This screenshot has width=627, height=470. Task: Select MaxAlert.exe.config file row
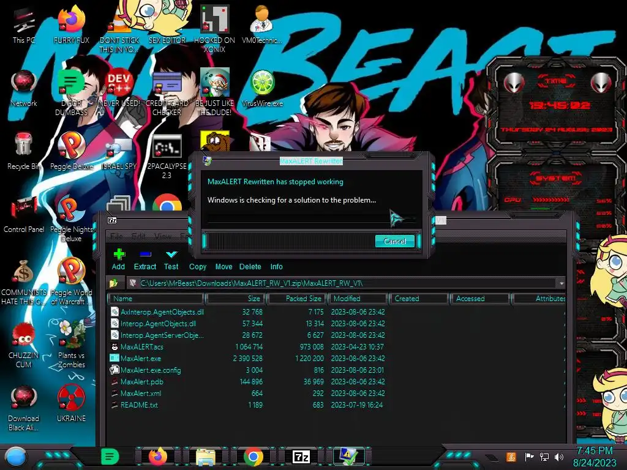(151, 370)
